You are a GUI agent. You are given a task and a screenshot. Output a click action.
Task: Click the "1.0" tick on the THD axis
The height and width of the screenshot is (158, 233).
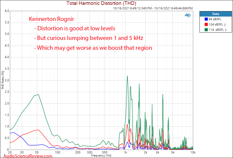coord(7,126)
